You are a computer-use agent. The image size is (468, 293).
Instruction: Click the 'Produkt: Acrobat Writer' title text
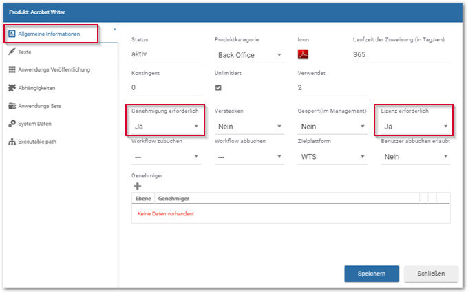[37, 12]
